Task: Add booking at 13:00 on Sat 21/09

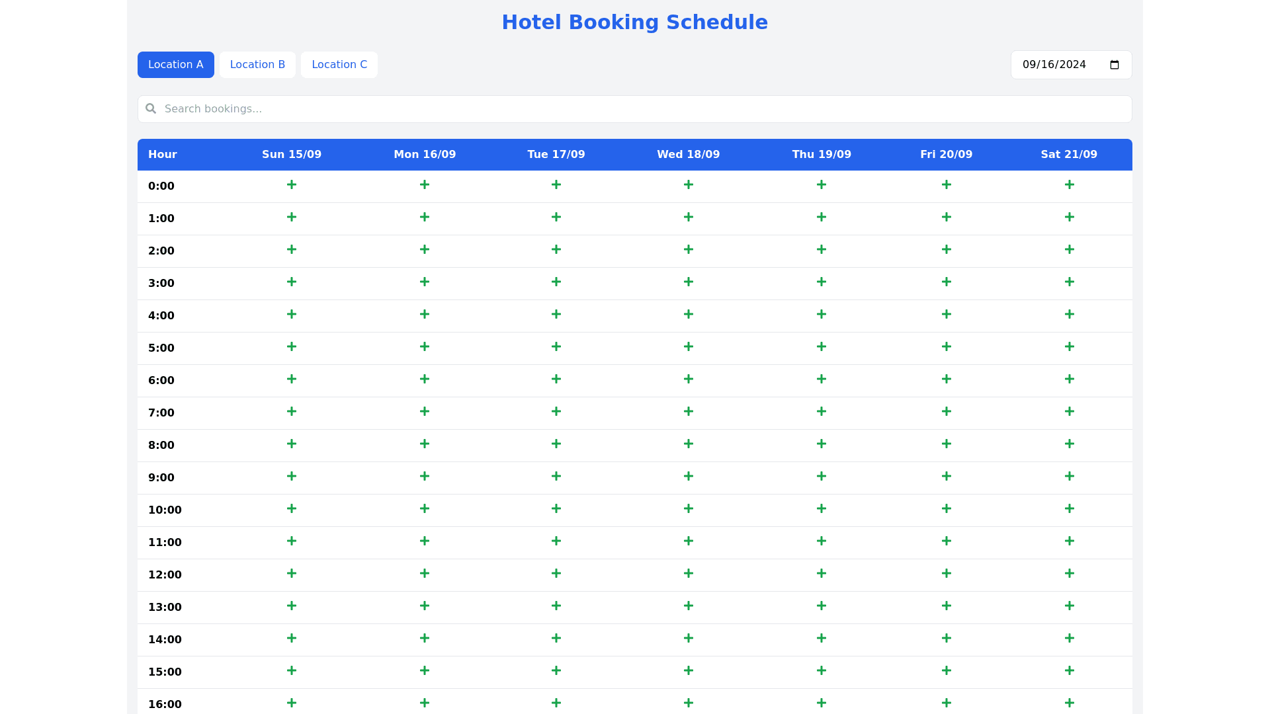Action: click(x=1070, y=606)
